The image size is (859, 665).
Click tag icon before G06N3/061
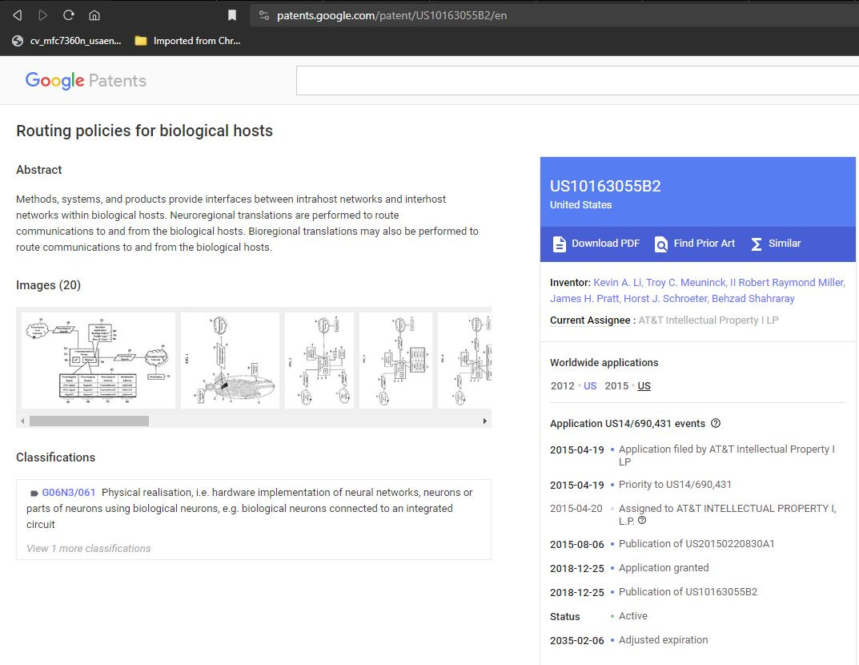coord(34,493)
